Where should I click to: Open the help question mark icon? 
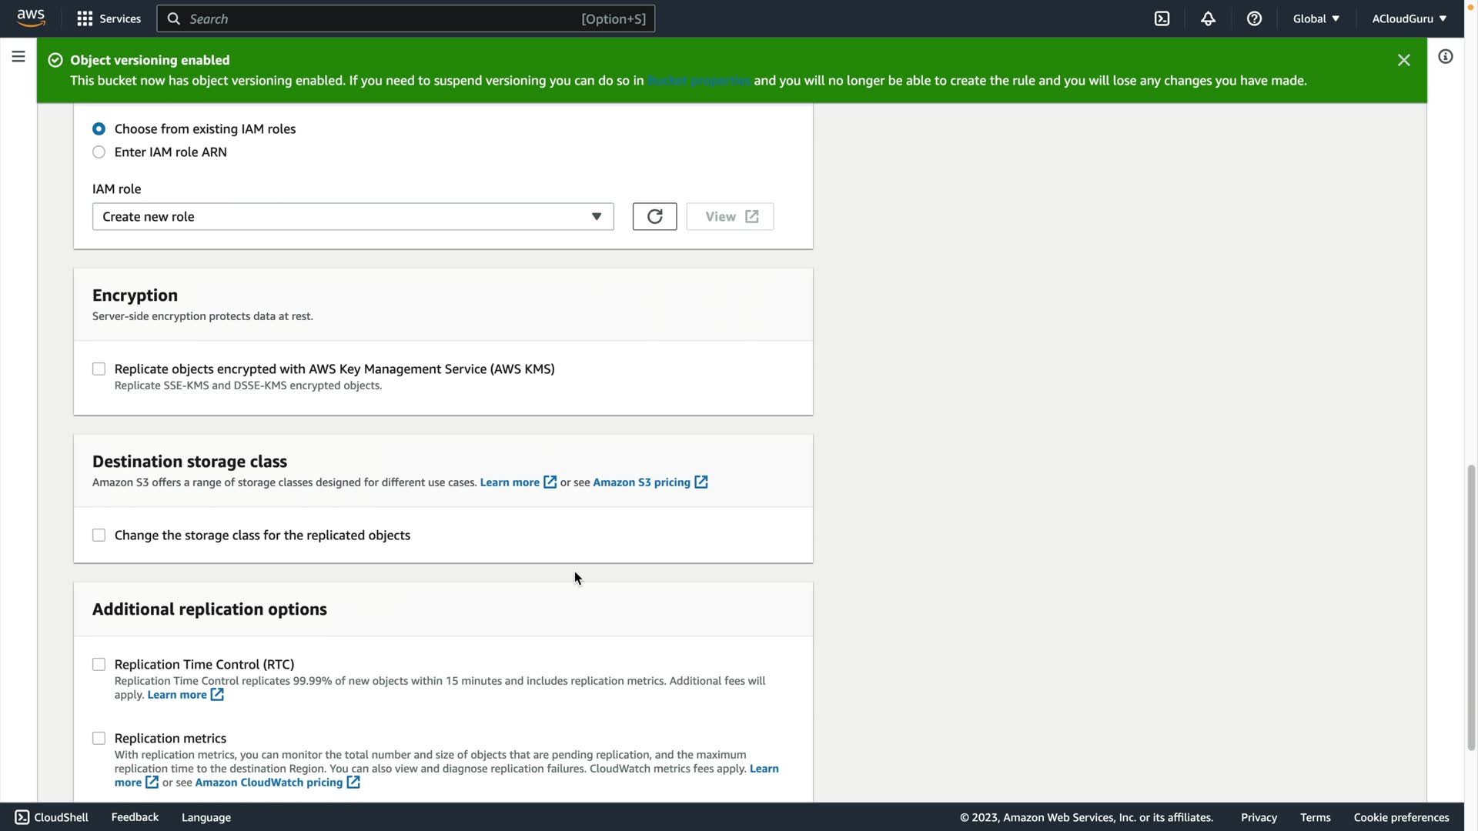[1254, 18]
